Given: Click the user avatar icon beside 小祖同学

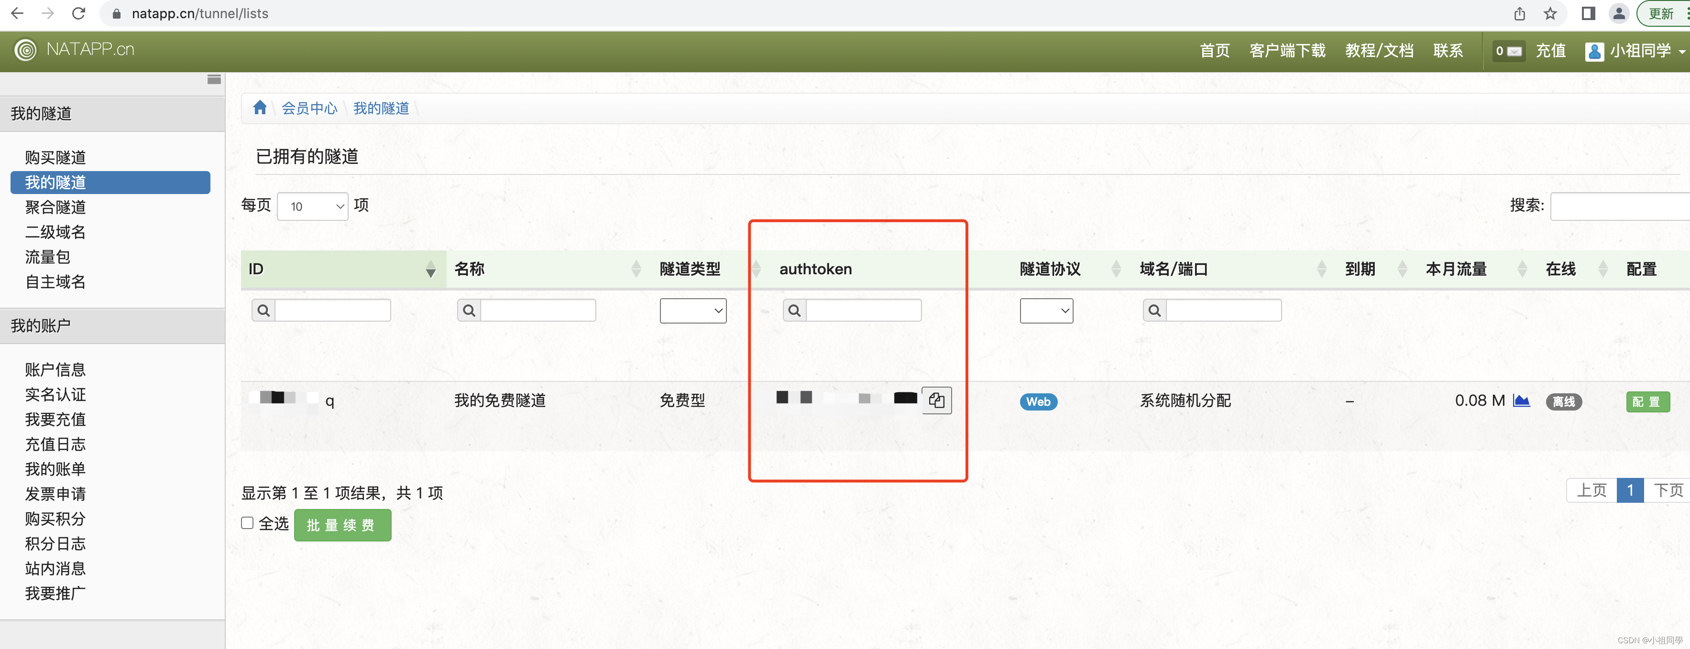Looking at the screenshot, I should 1595,51.
